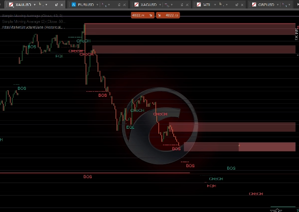Expand the EURUSD chart type dropdown arrow
This screenshot has height=212, width=299.
(x=109, y=5)
